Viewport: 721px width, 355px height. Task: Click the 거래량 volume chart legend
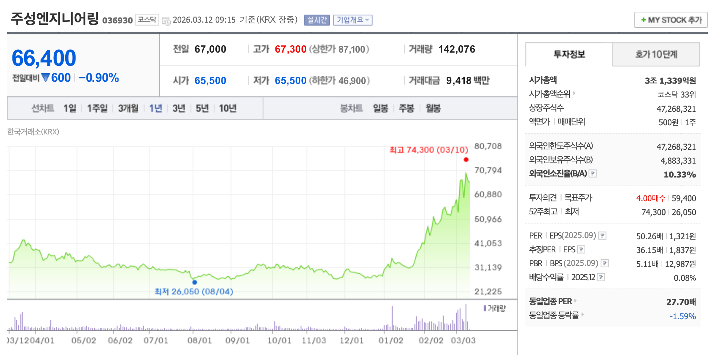pyautogui.click(x=495, y=309)
